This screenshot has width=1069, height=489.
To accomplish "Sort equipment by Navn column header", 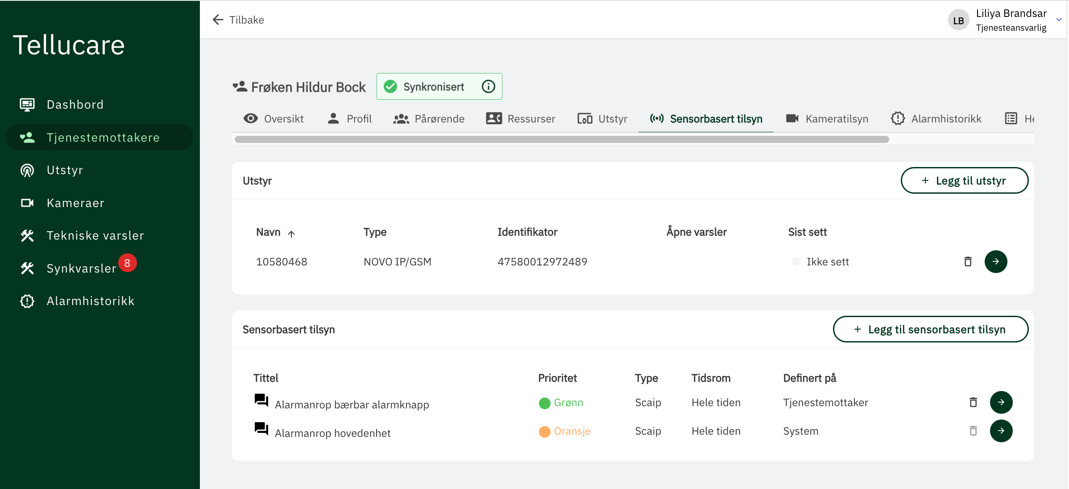I will [268, 232].
